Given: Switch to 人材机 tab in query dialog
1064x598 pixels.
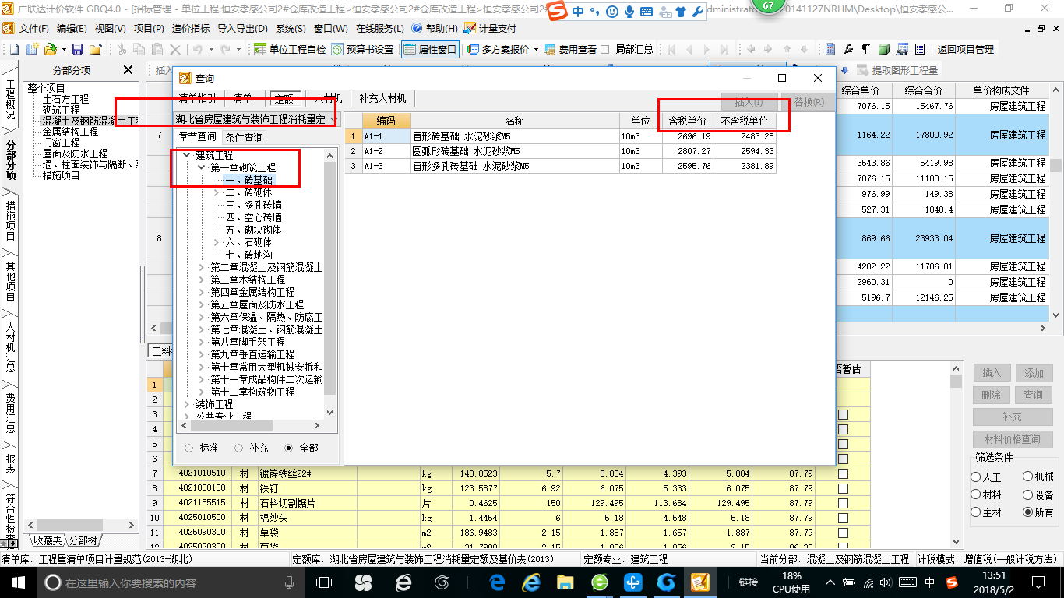Looking at the screenshot, I should click(328, 98).
